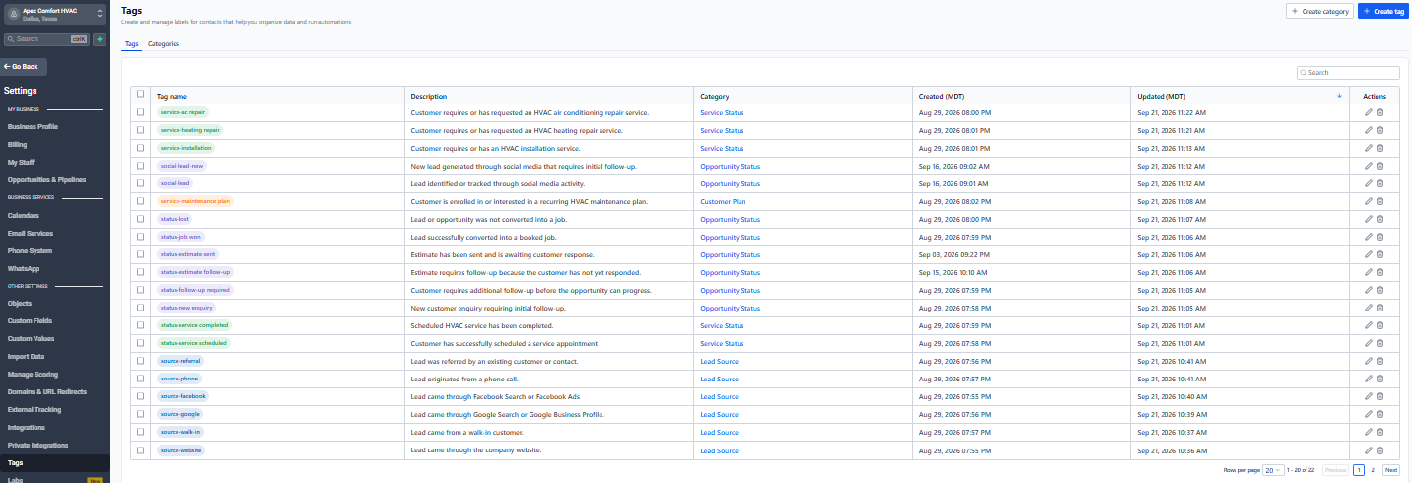The height and width of the screenshot is (483, 1412).
Task: Delete the service-installation tag
Action: [1380, 148]
